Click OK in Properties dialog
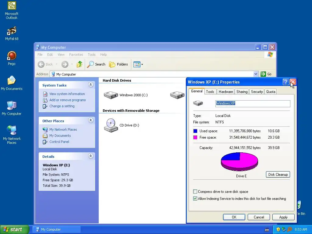Screen dimensions: 312x234 pyautogui.click(x=234, y=217)
